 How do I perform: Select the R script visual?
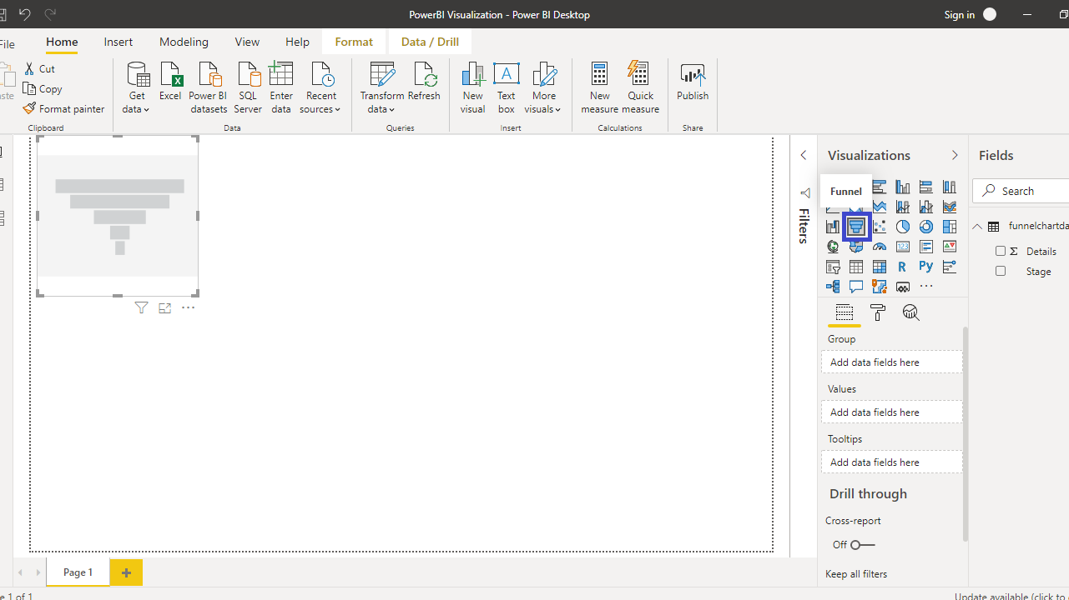903,267
